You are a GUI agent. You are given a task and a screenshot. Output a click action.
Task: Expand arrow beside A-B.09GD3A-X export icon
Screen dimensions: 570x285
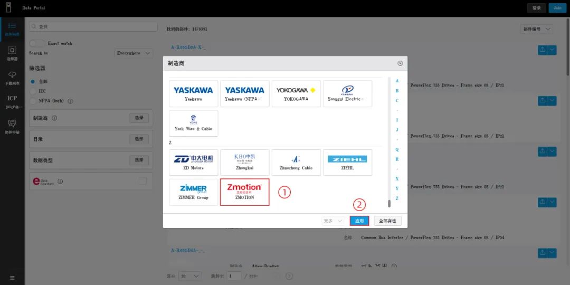click(552, 50)
